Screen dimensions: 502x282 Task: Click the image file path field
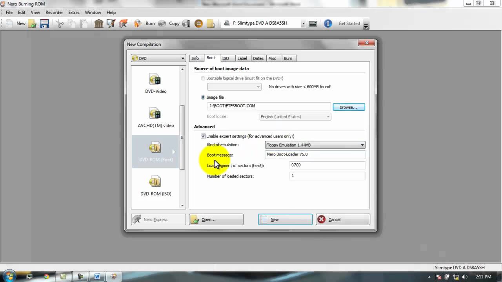[x=269, y=106]
